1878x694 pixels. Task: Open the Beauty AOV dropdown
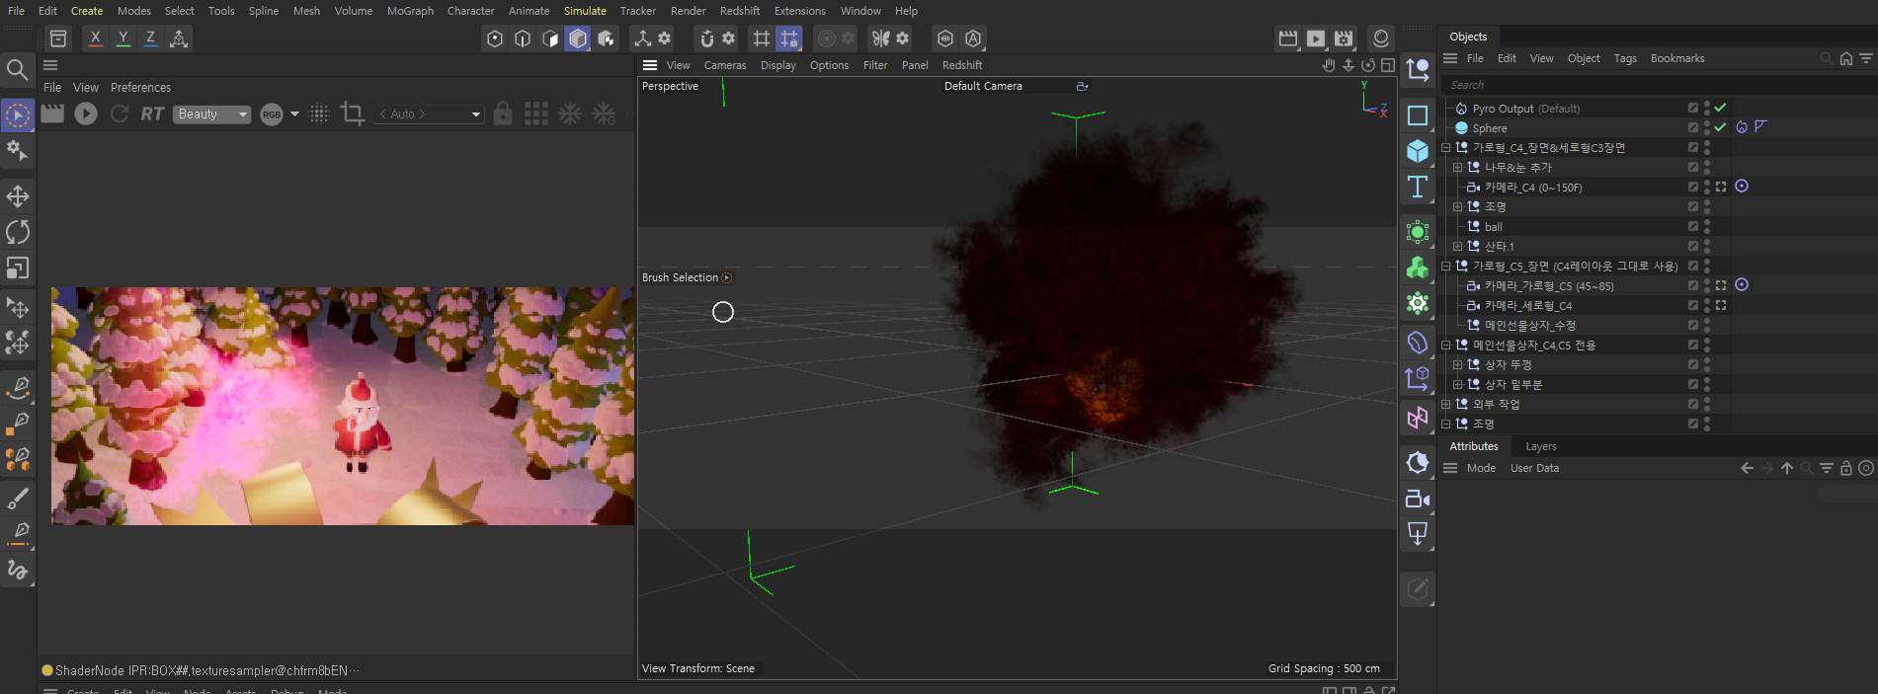[212, 115]
